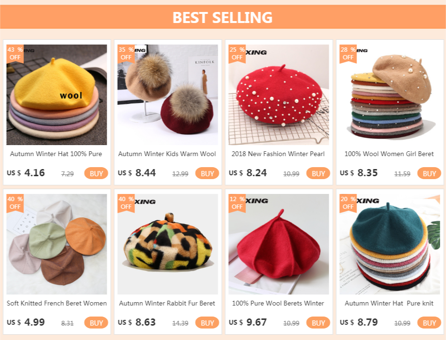Click BUY on Rabbit Fur Beret listing

[207, 323]
